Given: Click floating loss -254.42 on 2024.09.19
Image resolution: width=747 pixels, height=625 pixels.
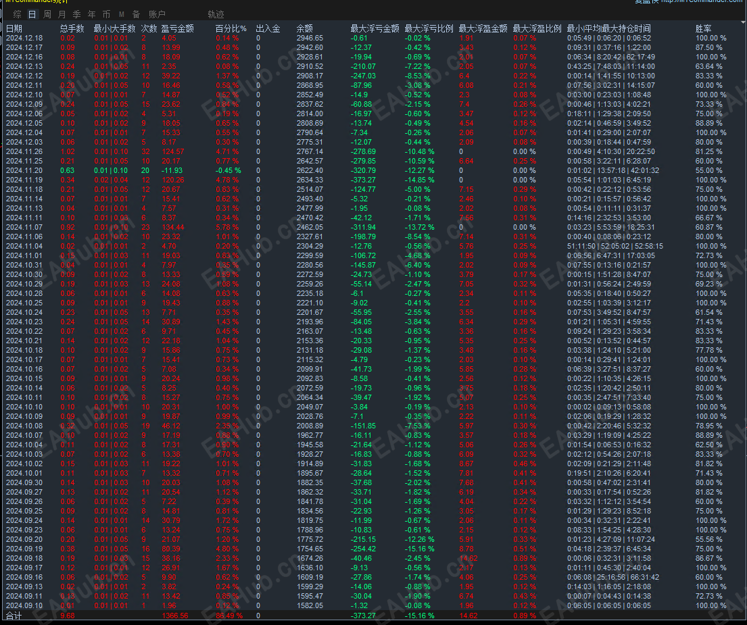Looking at the screenshot, I should click(x=363, y=549).
